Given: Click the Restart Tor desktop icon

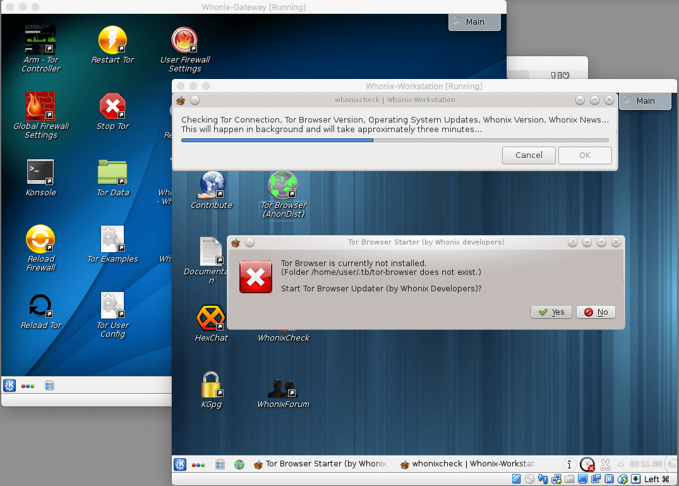Looking at the screenshot, I should pyautogui.click(x=112, y=45).
